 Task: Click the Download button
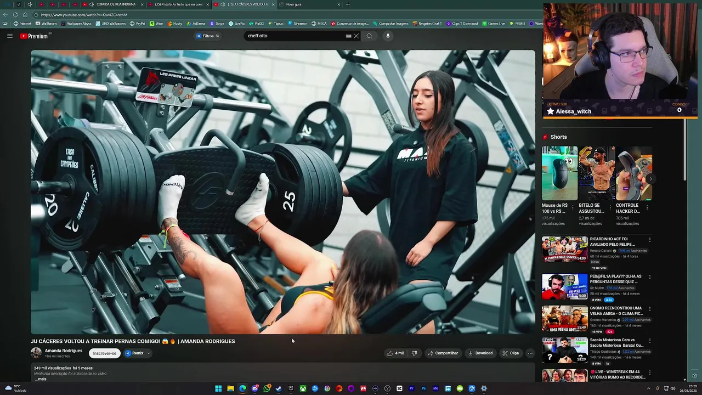pyautogui.click(x=480, y=353)
